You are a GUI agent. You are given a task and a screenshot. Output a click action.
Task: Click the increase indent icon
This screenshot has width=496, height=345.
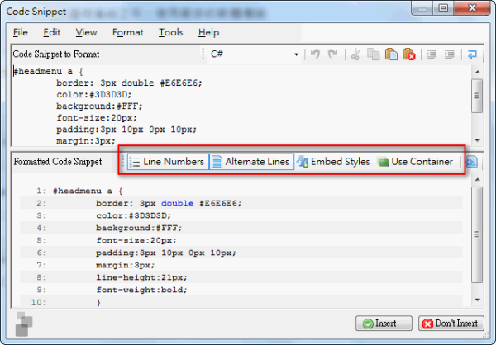tap(450, 54)
